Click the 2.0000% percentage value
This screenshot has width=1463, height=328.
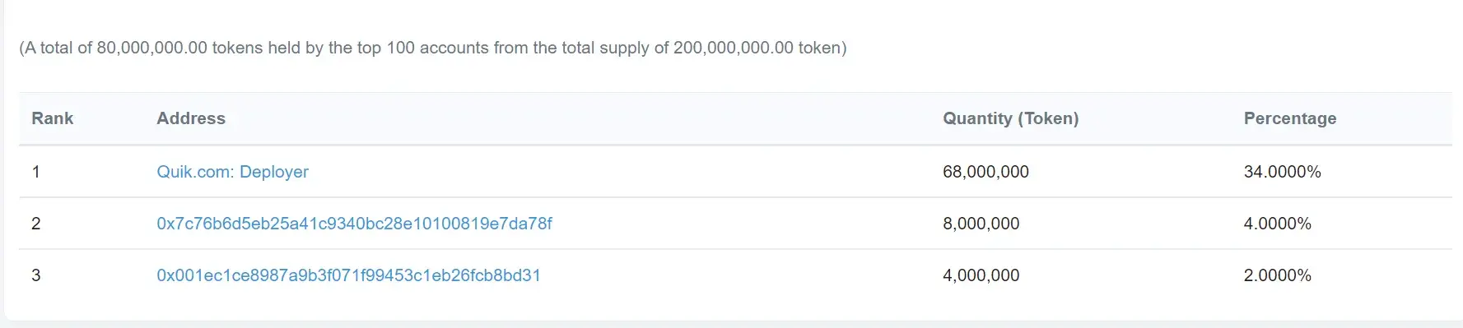(1277, 275)
